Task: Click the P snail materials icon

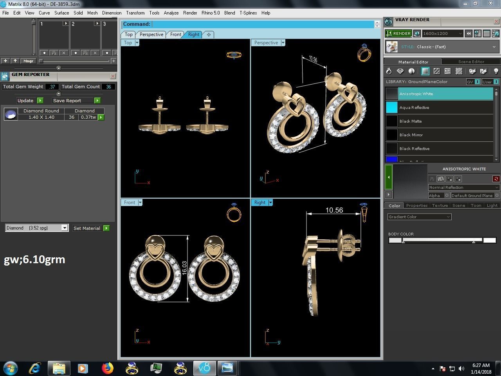Action: [483, 71]
